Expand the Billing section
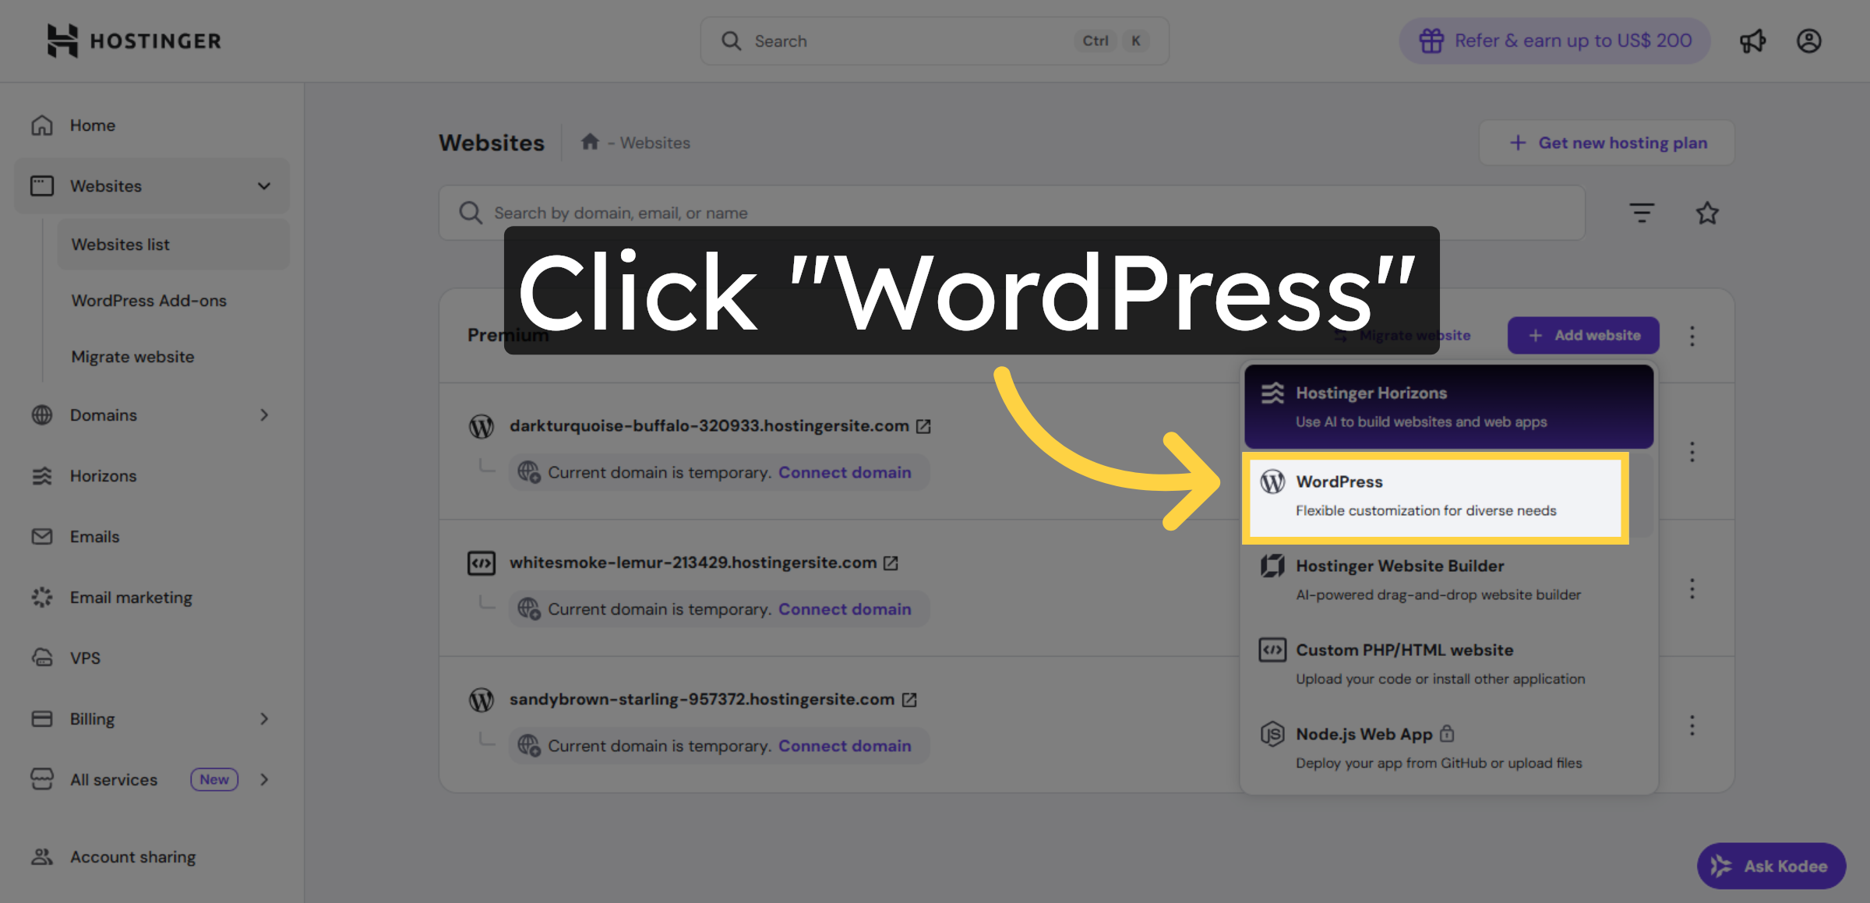The width and height of the screenshot is (1870, 903). [265, 718]
